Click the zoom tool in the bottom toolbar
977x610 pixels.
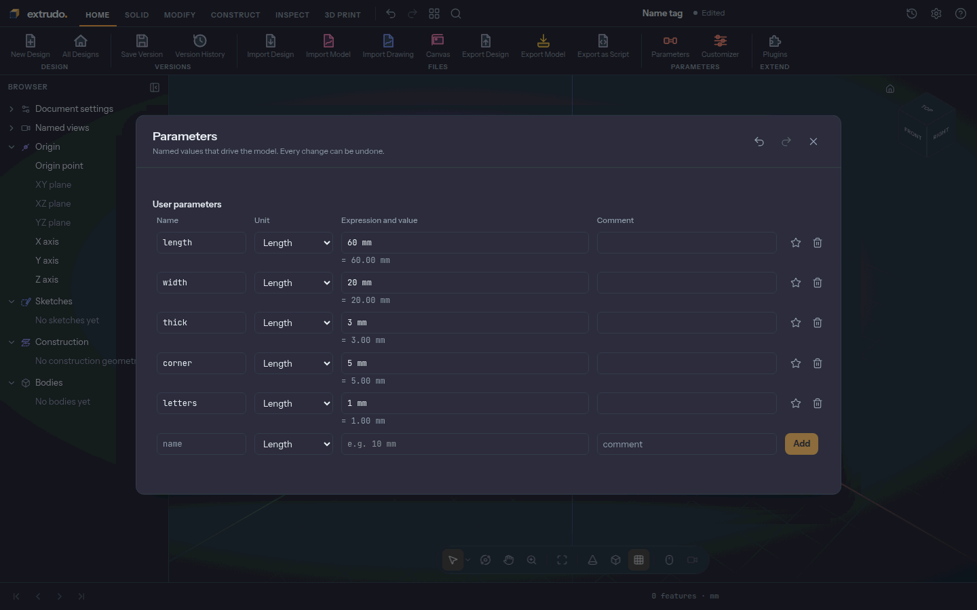(x=532, y=560)
